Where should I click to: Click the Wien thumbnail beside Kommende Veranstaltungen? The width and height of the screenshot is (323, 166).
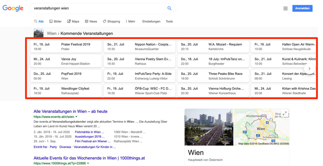click(x=38, y=33)
